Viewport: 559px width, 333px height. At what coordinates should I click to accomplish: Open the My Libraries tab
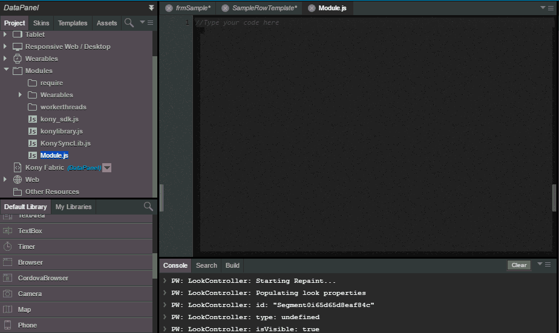tap(73, 207)
